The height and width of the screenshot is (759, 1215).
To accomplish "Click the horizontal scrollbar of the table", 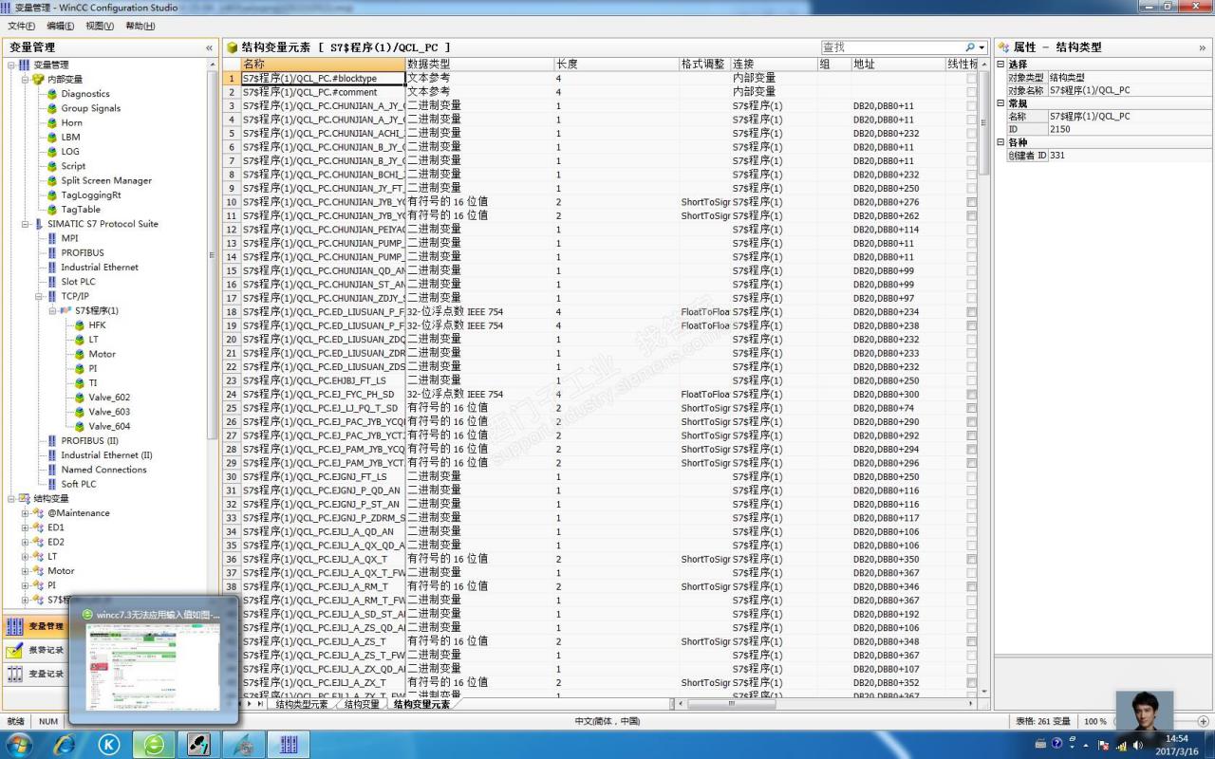I will click(x=731, y=704).
